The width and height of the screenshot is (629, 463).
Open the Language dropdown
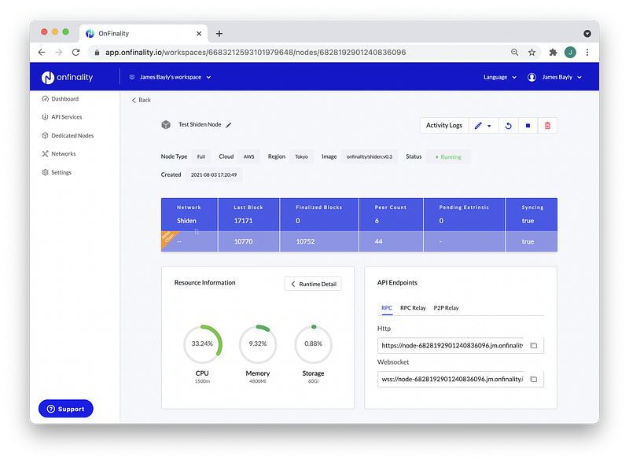500,77
